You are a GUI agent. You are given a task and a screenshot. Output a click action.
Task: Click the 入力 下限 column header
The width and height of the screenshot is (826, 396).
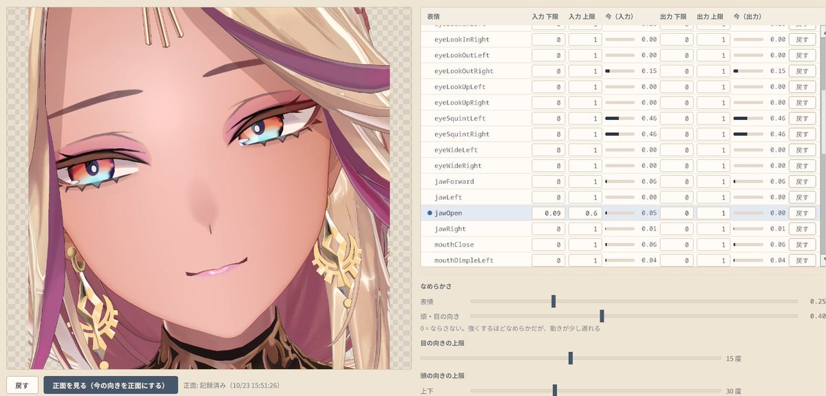(x=546, y=17)
